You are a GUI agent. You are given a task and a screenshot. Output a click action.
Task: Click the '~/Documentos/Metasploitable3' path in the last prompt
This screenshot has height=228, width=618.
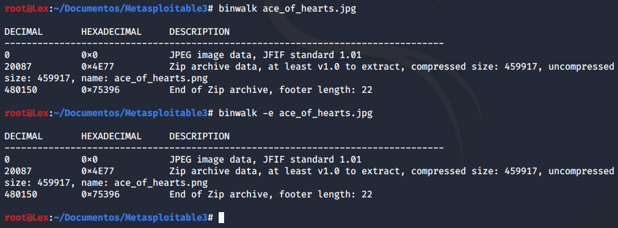point(131,218)
